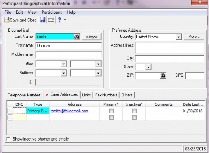Click the First name field containing Thomas
The height and width of the screenshot is (153, 209).
pos(69,46)
